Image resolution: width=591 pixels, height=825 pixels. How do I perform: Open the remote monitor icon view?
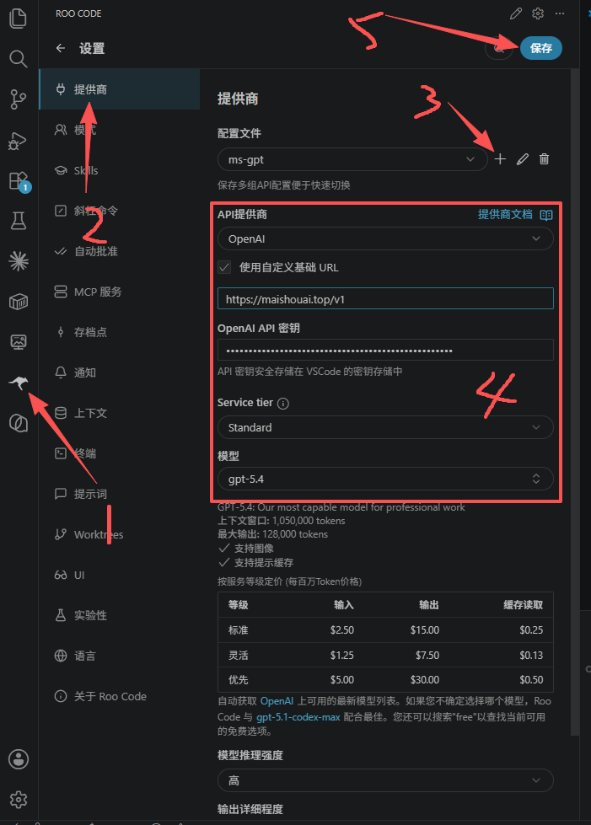[19, 342]
